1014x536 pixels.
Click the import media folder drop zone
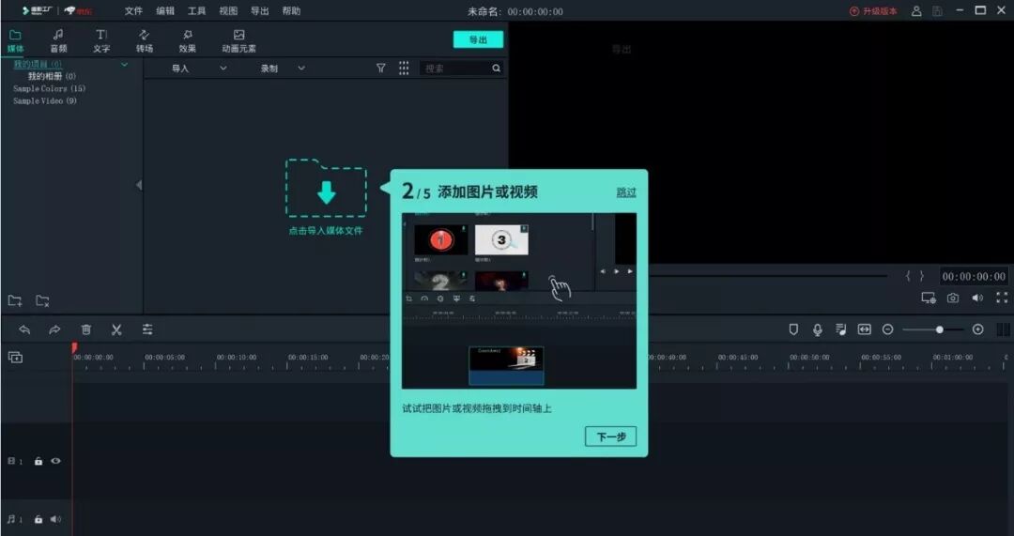pyautogui.click(x=326, y=188)
